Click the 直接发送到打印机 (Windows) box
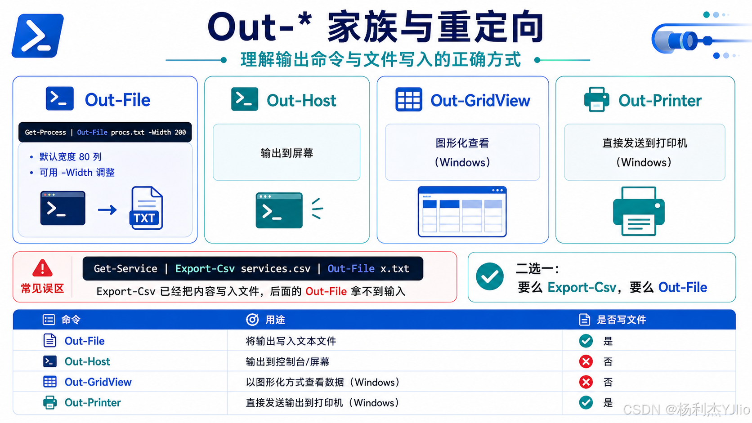752x423 pixels. click(x=645, y=152)
